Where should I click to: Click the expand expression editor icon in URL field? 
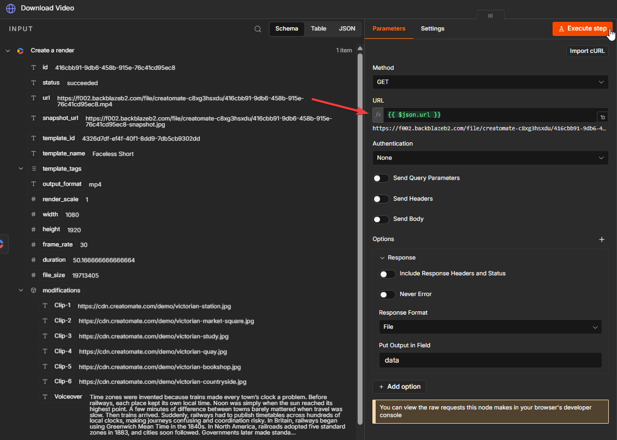[x=602, y=117]
